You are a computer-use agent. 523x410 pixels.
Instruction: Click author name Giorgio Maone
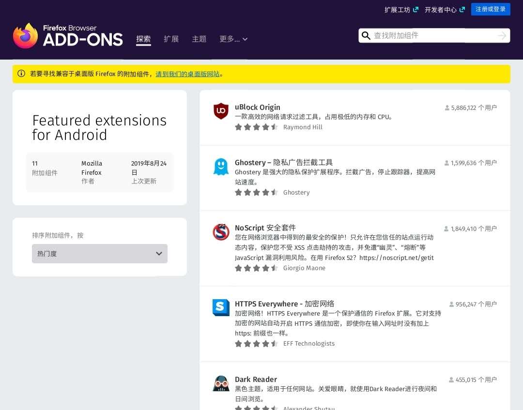tap(304, 268)
